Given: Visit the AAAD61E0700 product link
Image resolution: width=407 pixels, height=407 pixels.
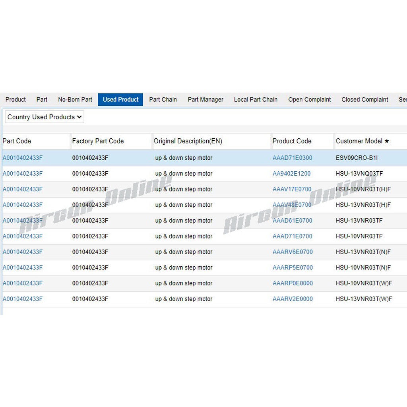Looking at the screenshot, I should [292, 221].
